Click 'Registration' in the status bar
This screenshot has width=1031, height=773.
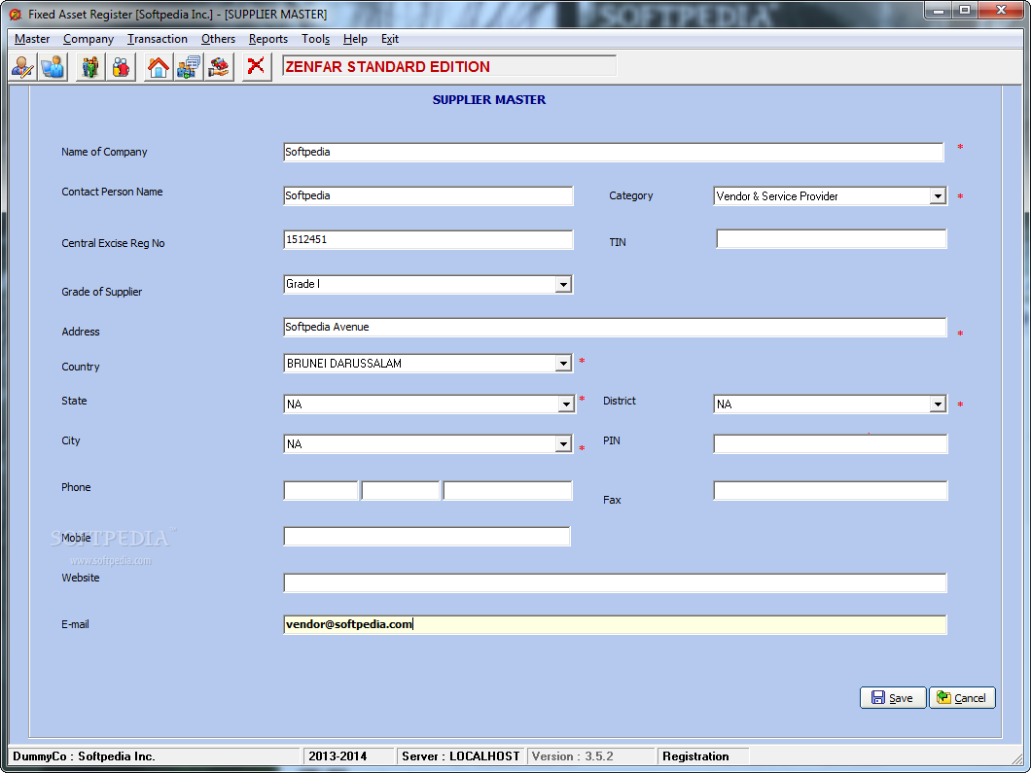(695, 756)
